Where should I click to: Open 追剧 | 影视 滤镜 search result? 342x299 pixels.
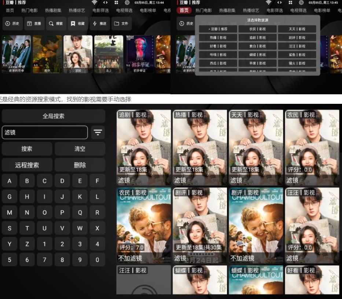click(144, 148)
